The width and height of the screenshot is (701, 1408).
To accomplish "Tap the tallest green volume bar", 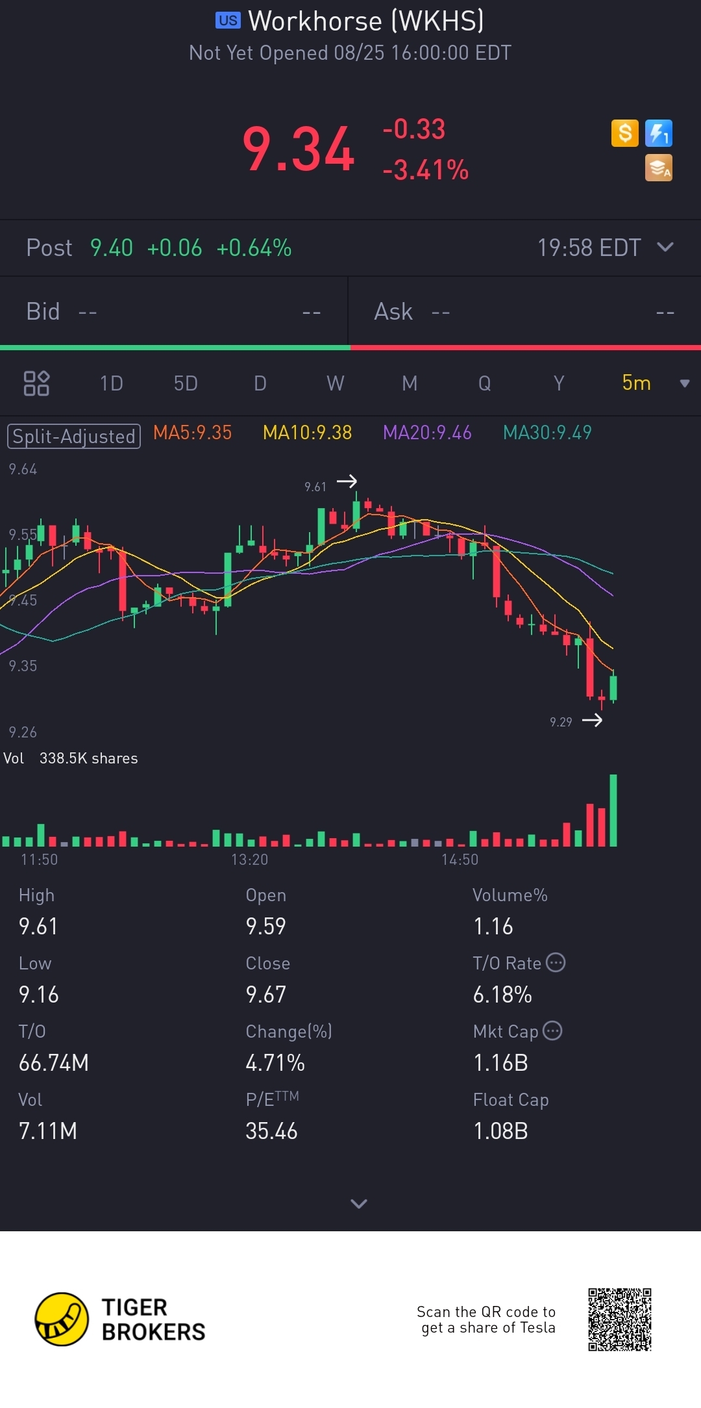I will [613, 810].
